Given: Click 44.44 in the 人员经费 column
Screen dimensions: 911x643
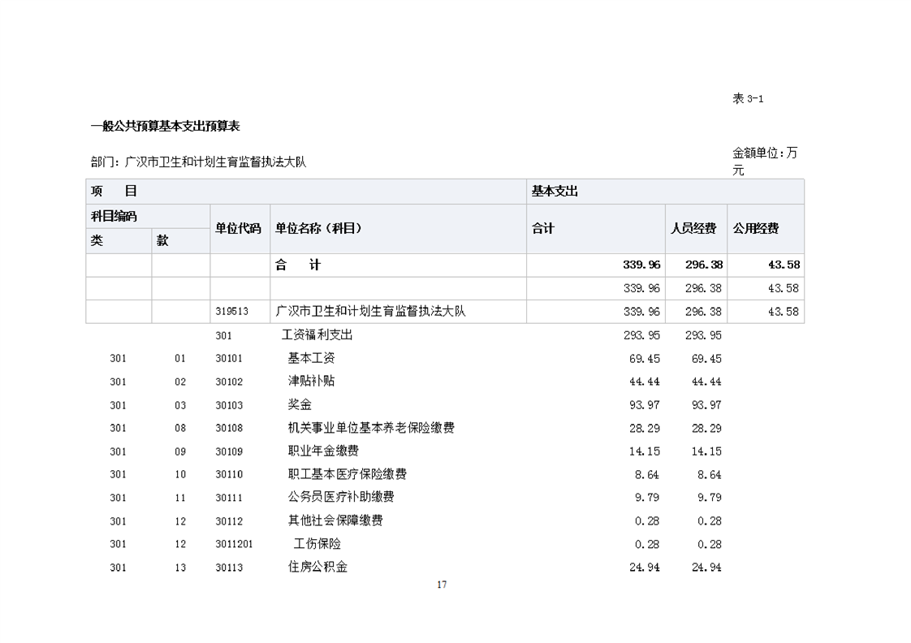Looking at the screenshot, I should (x=706, y=382).
